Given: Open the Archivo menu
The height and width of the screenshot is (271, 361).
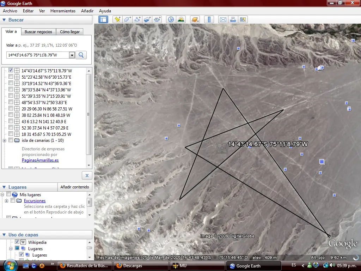Looking at the screenshot, I should [x=10, y=11].
